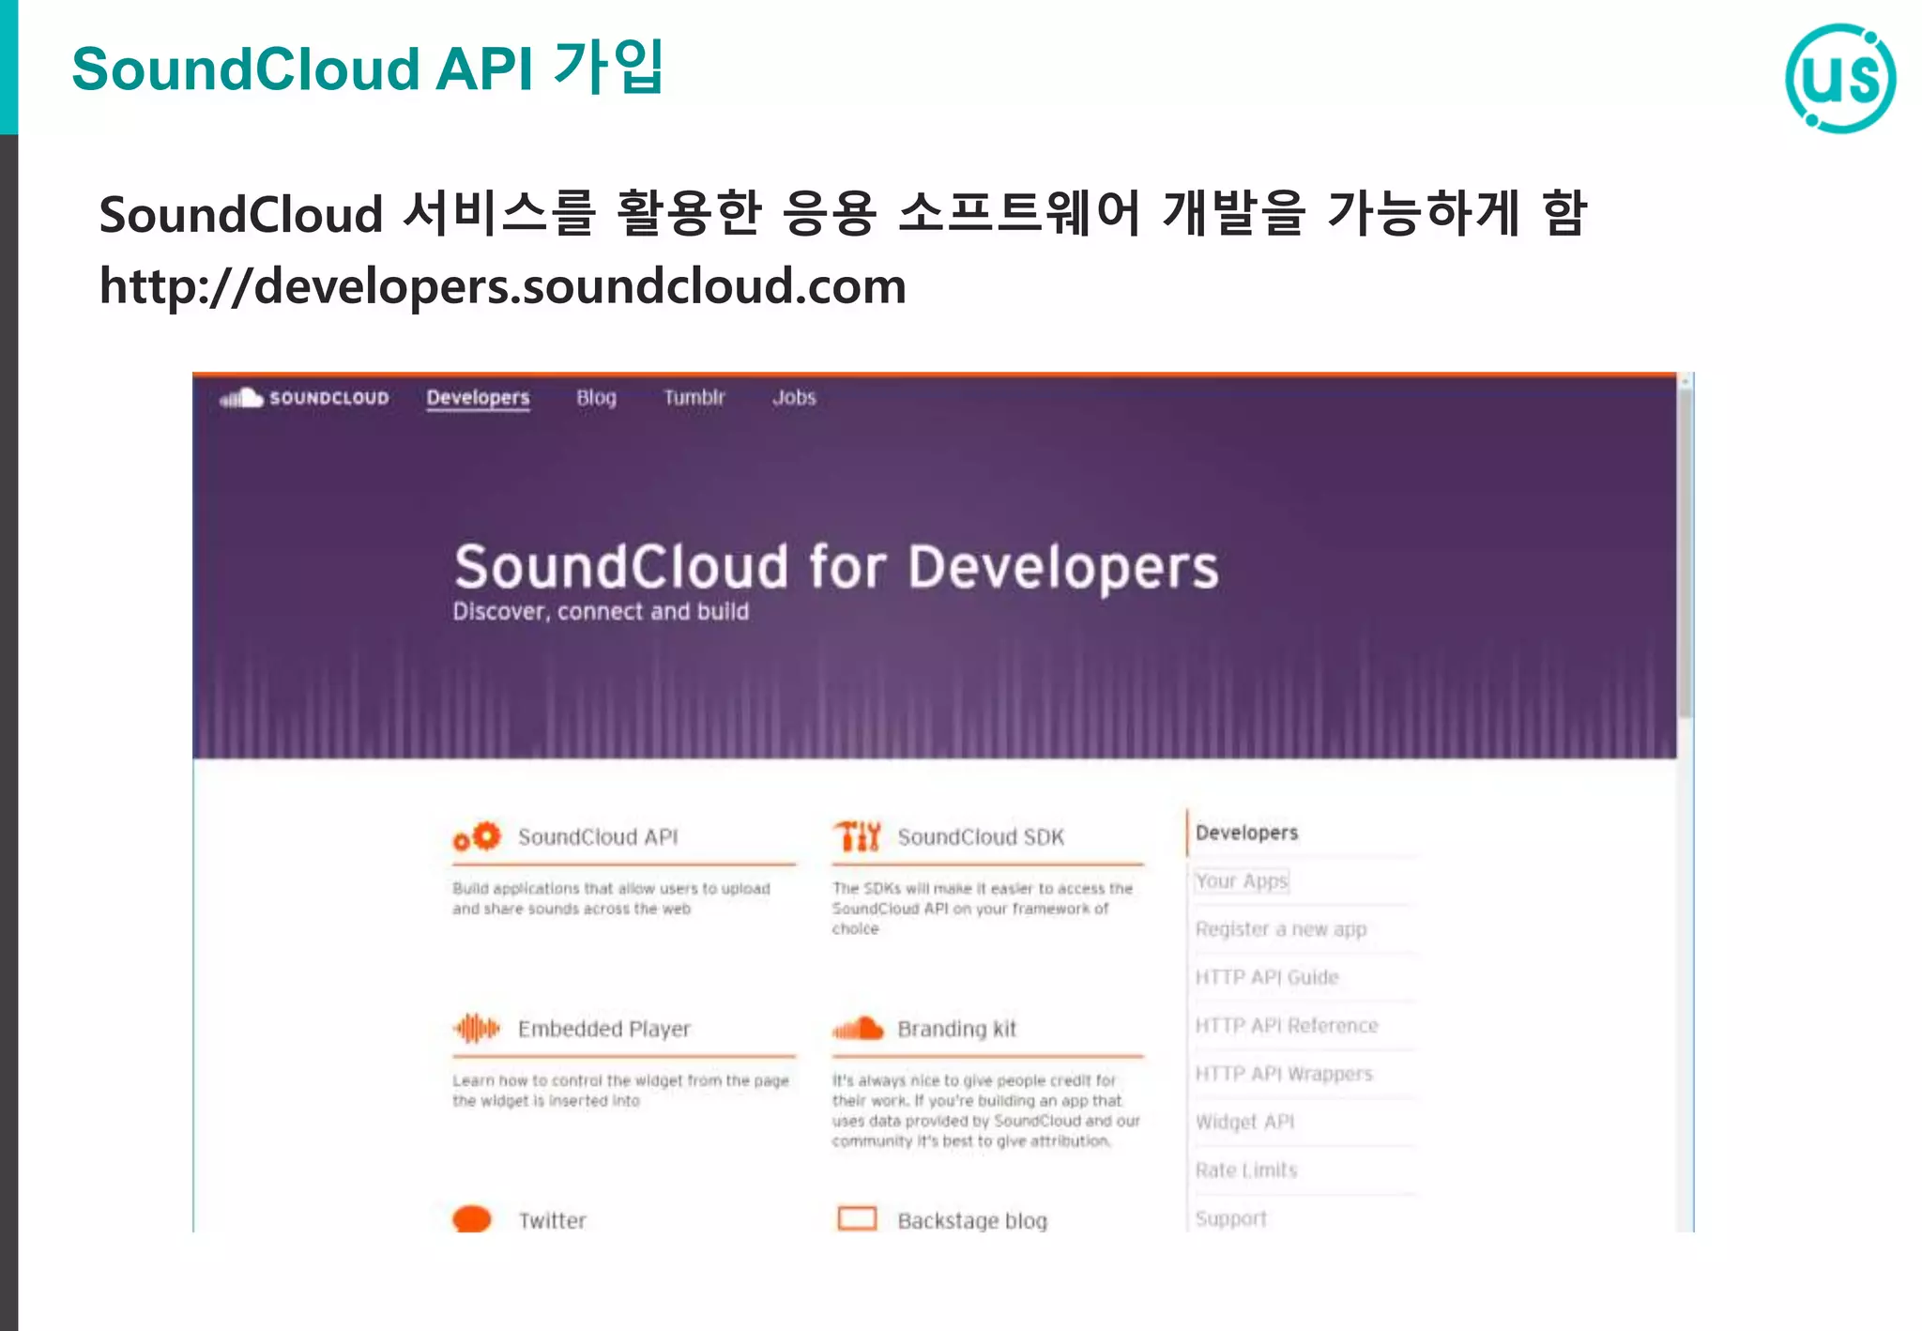The image size is (1922, 1331).
Task: Open the SoundCloud SDK heading link
Action: click(x=981, y=836)
